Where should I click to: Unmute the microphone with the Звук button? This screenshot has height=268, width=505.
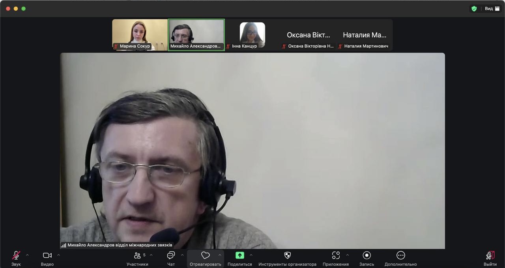[16, 259]
